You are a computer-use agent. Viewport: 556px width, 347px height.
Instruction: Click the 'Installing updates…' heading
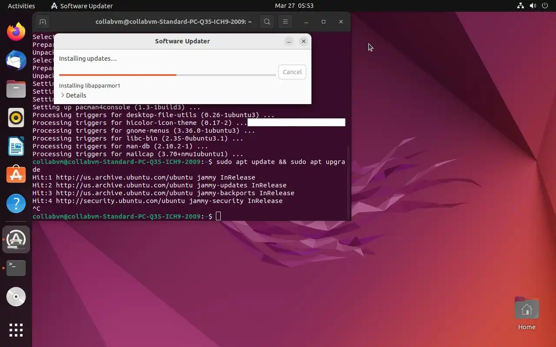point(88,59)
